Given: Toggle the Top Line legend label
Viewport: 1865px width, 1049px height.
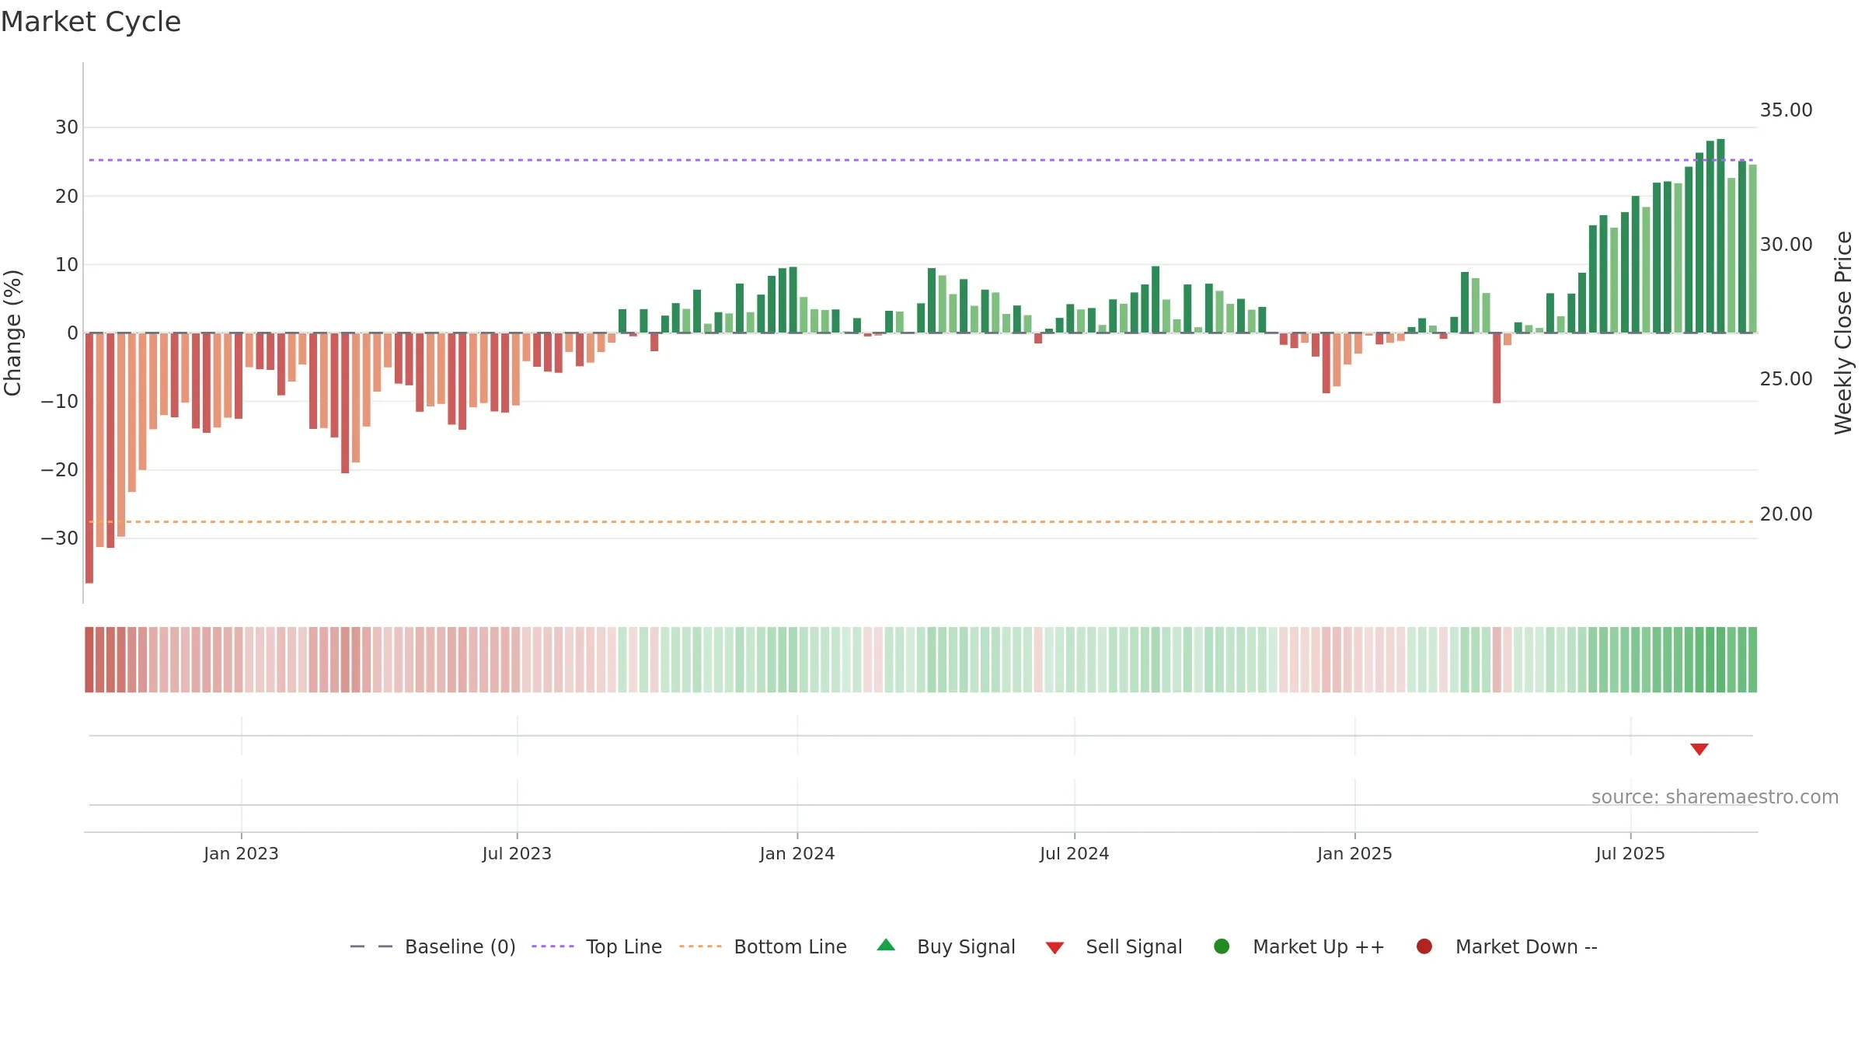Looking at the screenshot, I should pyautogui.click(x=624, y=946).
